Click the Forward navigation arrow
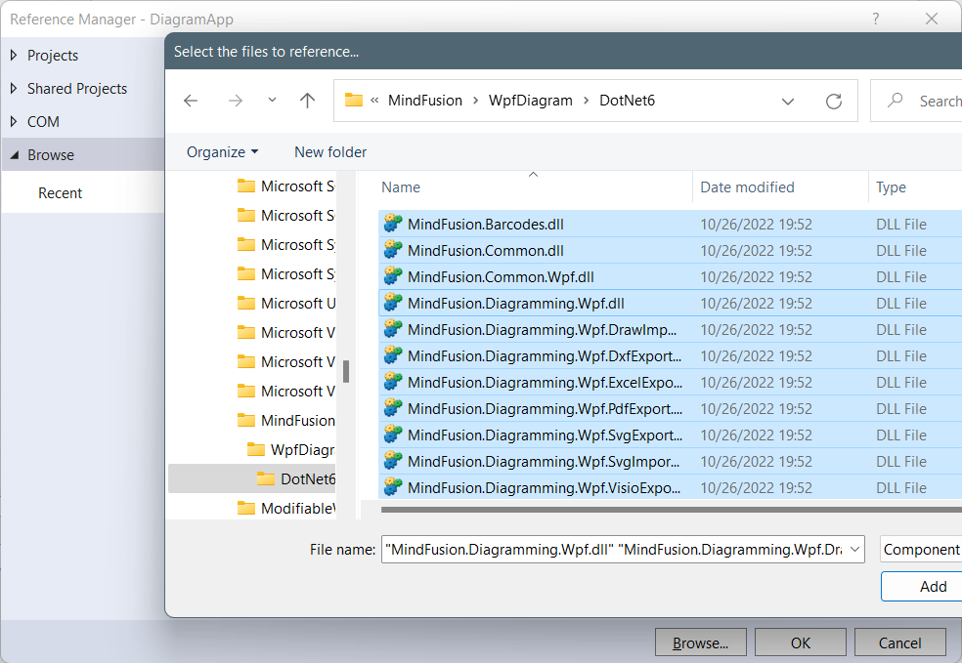 236,101
